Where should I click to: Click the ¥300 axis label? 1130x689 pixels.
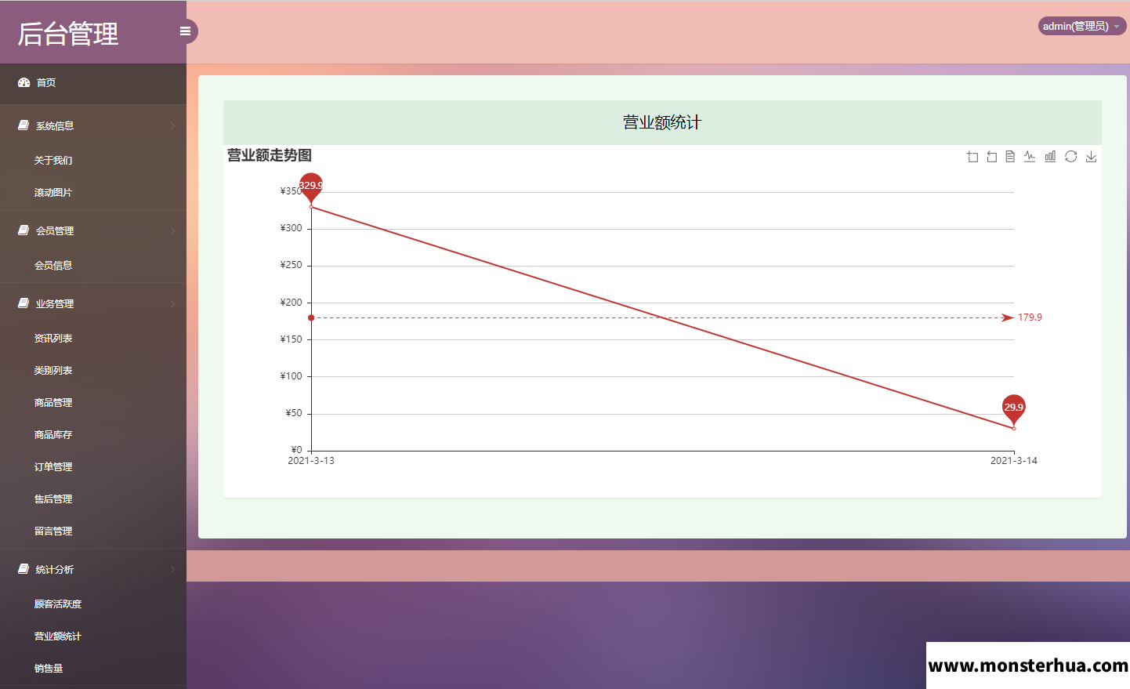click(x=291, y=228)
